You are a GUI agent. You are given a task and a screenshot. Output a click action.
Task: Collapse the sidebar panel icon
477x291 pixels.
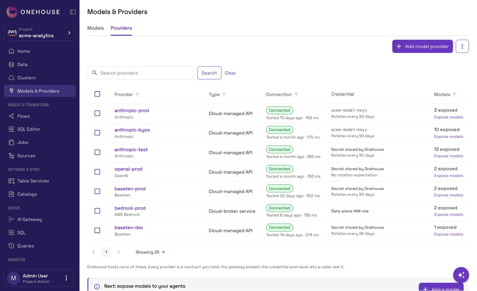pos(73,12)
